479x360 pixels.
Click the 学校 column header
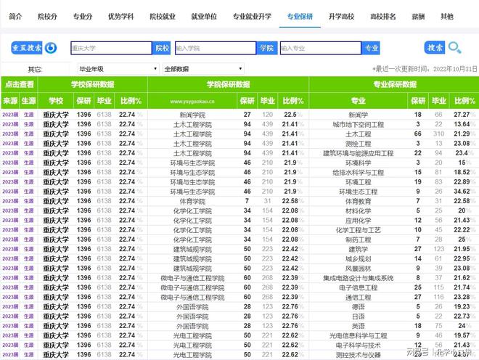[56, 101]
